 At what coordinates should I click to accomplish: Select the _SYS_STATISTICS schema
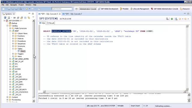coord(21,92)
